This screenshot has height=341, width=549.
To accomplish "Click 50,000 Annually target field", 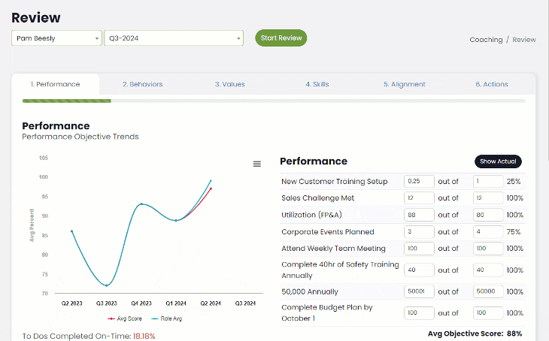I will (x=488, y=291).
